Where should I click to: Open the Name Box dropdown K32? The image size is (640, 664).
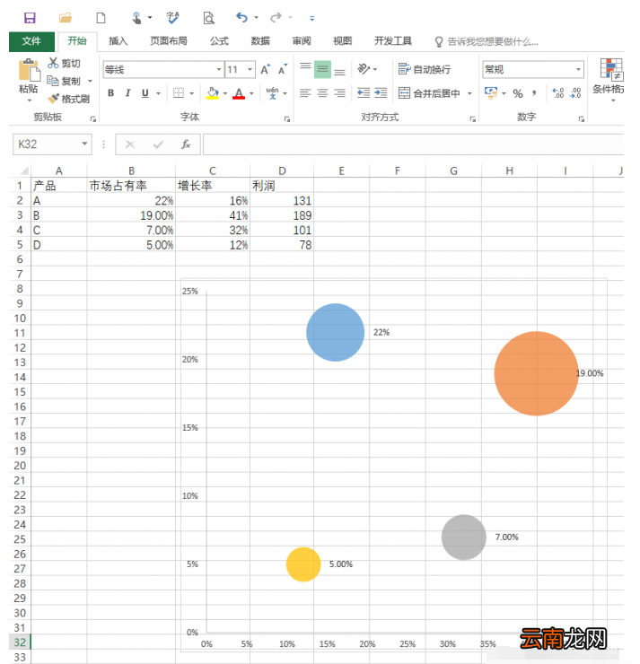click(84, 144)
